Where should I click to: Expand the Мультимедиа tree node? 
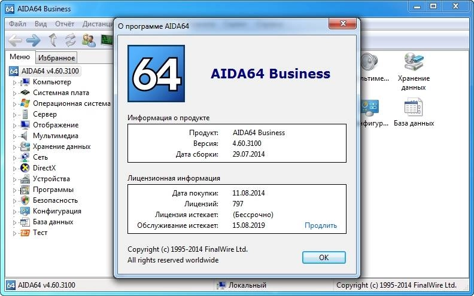(x=14, y=136)
